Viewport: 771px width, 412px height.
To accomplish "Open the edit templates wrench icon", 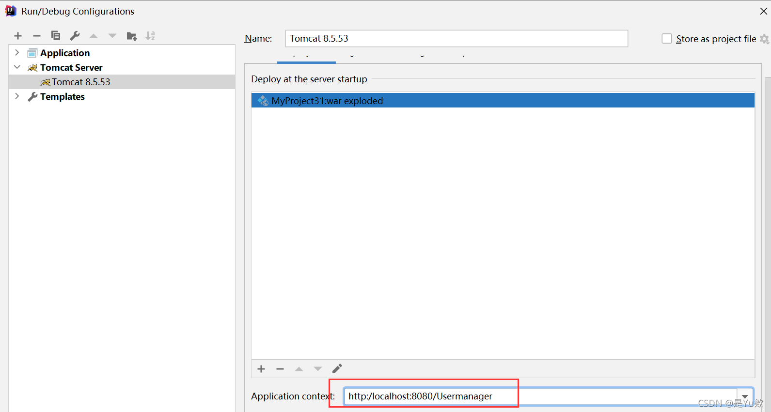I will point(75,36).
